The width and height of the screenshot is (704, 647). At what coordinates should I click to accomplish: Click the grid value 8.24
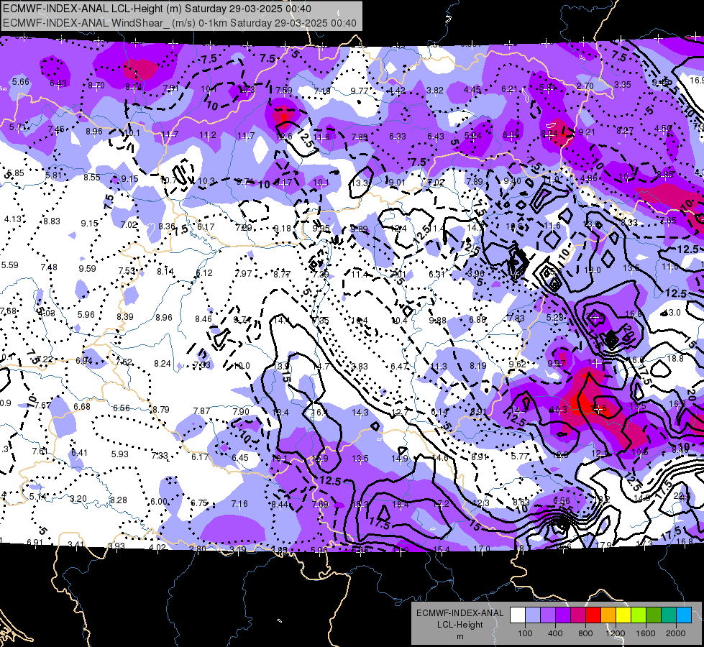point(163,364)
